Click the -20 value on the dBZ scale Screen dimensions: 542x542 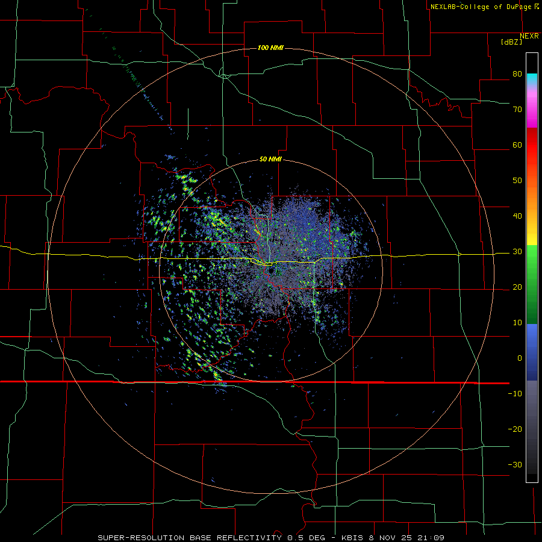[x=515, y=429]
